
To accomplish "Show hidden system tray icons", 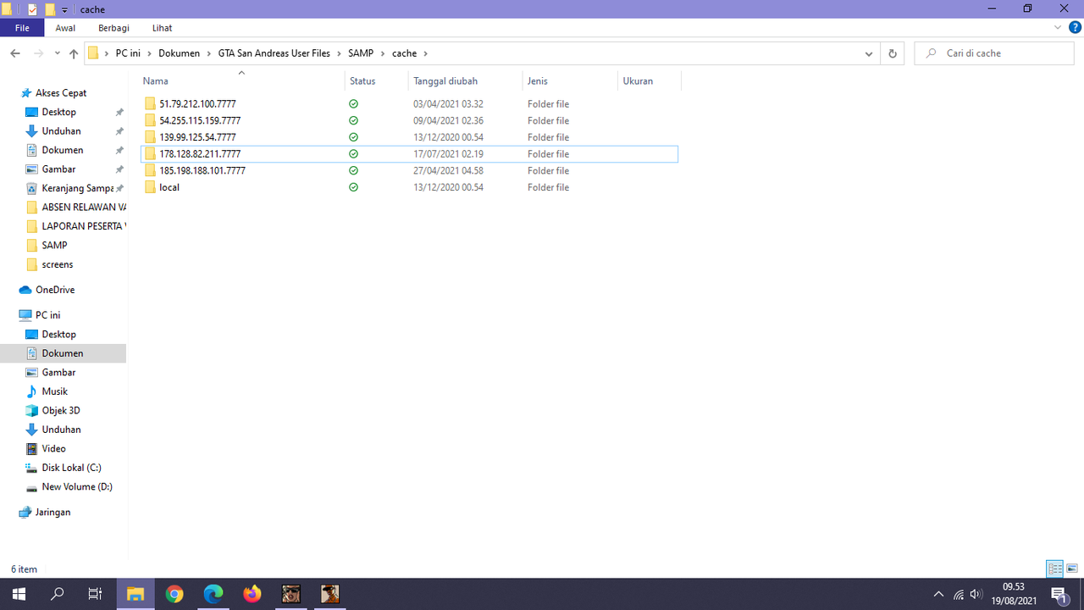I will (x=938, y=594).
